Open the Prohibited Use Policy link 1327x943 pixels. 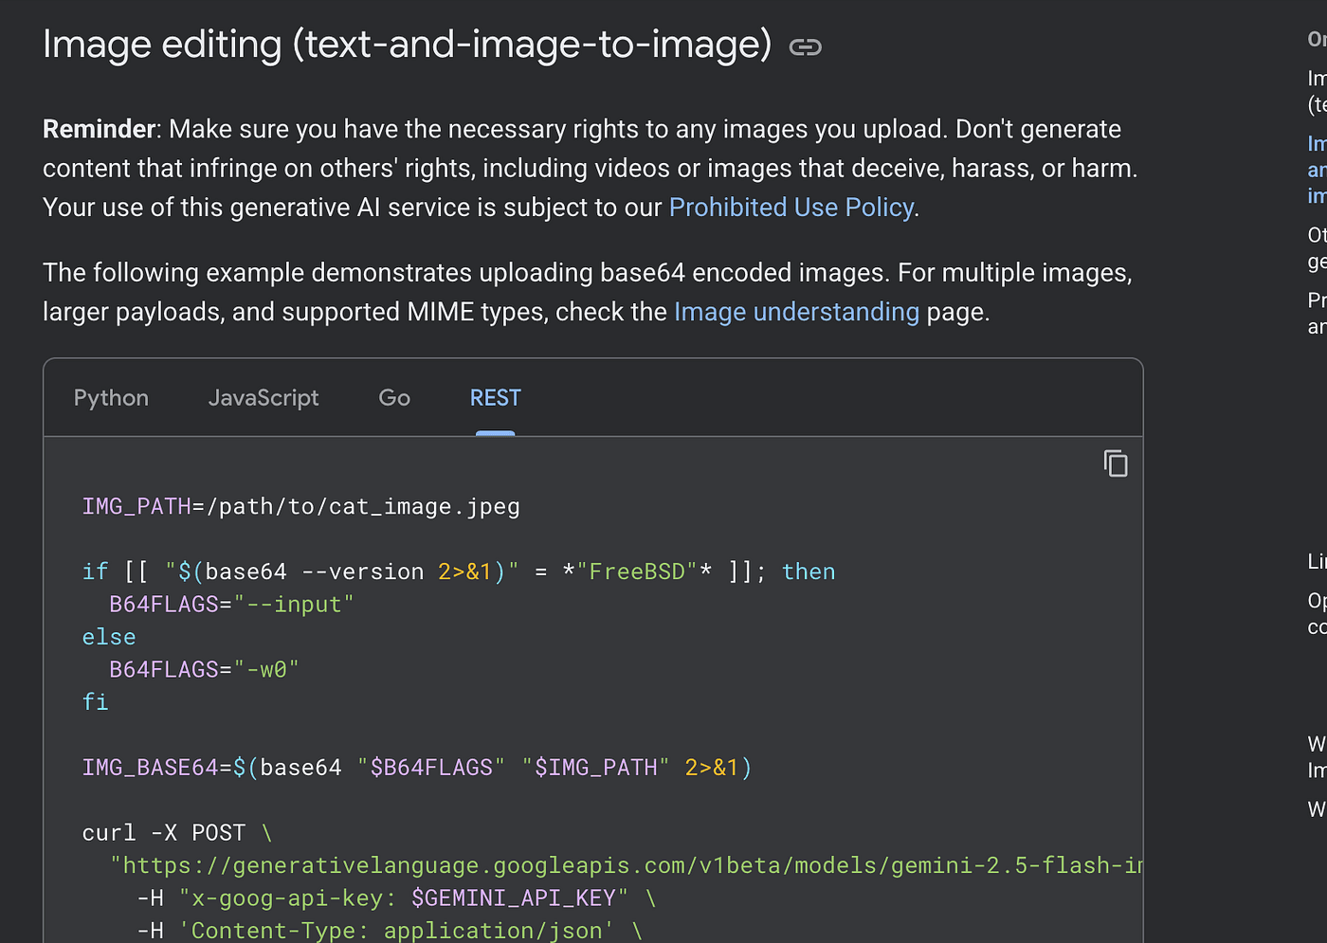tap(791, 208)
